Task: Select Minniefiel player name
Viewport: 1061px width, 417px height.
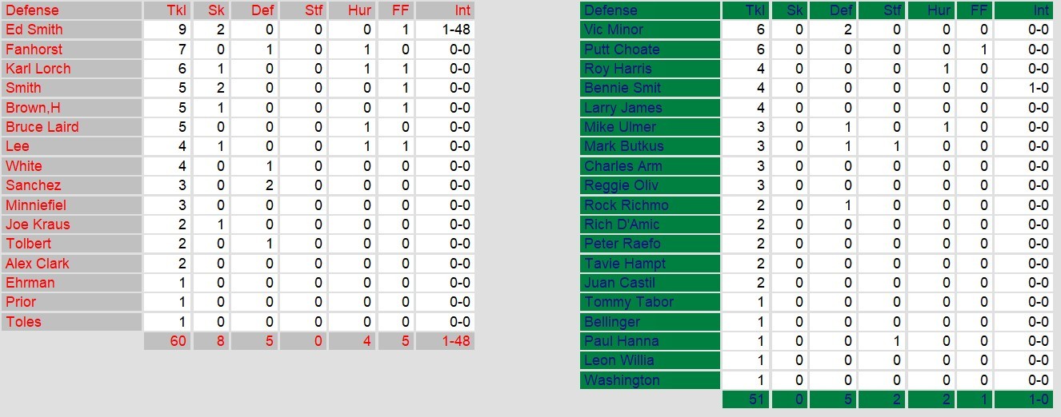Action: click(x=35, y=205)
